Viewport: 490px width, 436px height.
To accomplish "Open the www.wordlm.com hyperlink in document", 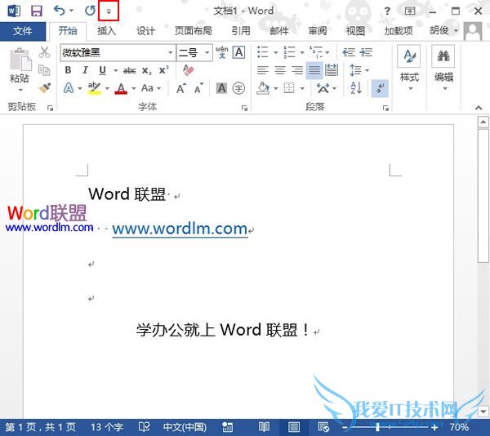I will (180, 229).
